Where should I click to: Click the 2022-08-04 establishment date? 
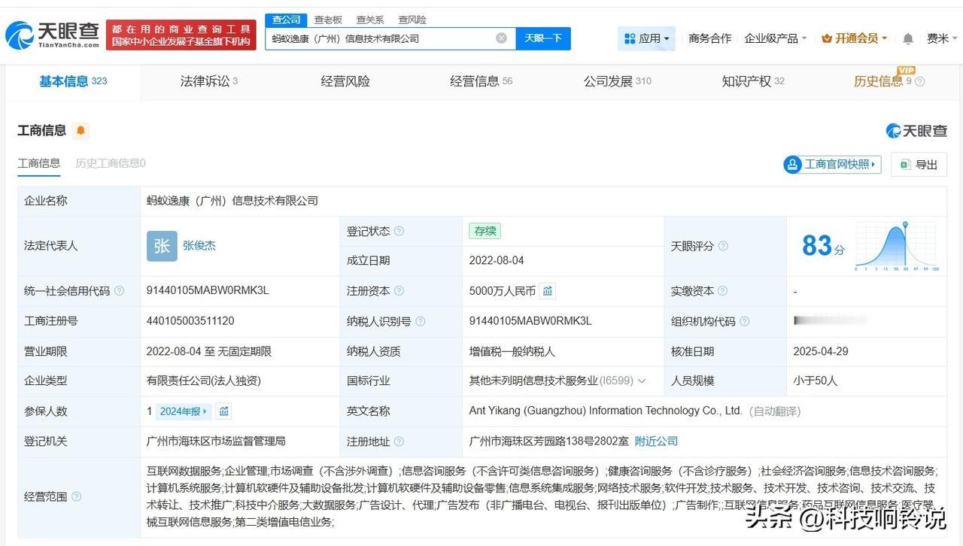point(497,261)
